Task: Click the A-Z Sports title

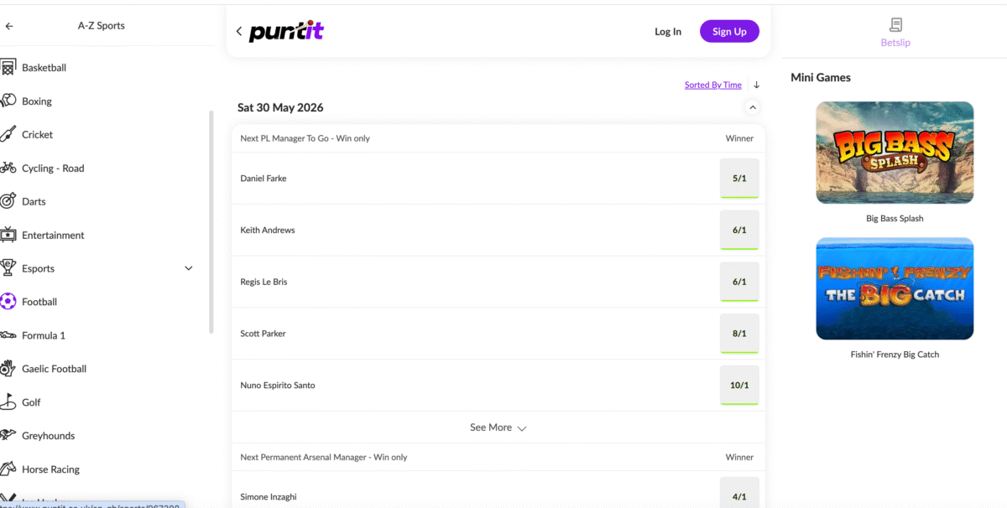Action: pyautogui.click(x=102, y=26)
